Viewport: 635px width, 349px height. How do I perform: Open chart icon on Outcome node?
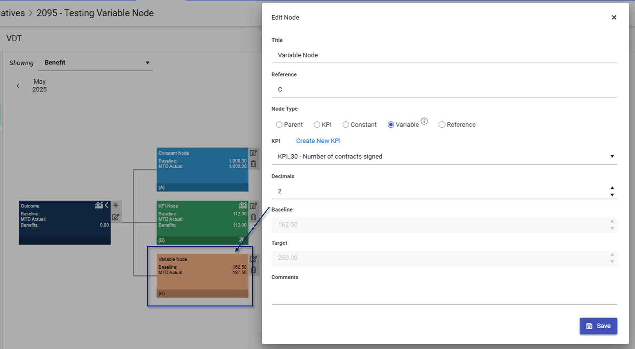[99, 205]
